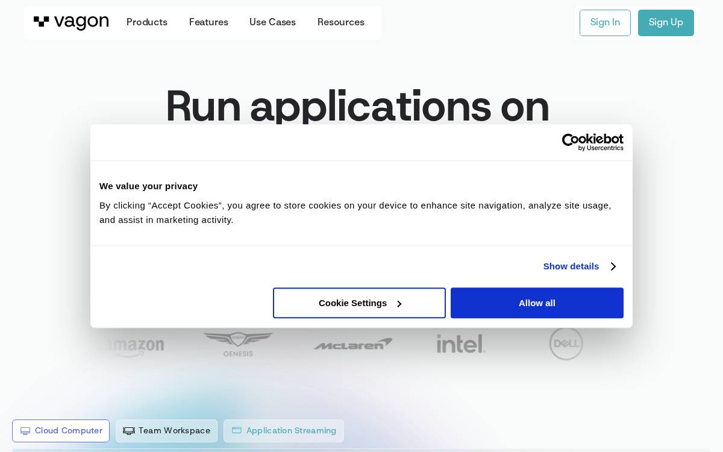Click the Vagon logo
The width and height of the screenshot is (723, 452).
[x=71, y=22]
